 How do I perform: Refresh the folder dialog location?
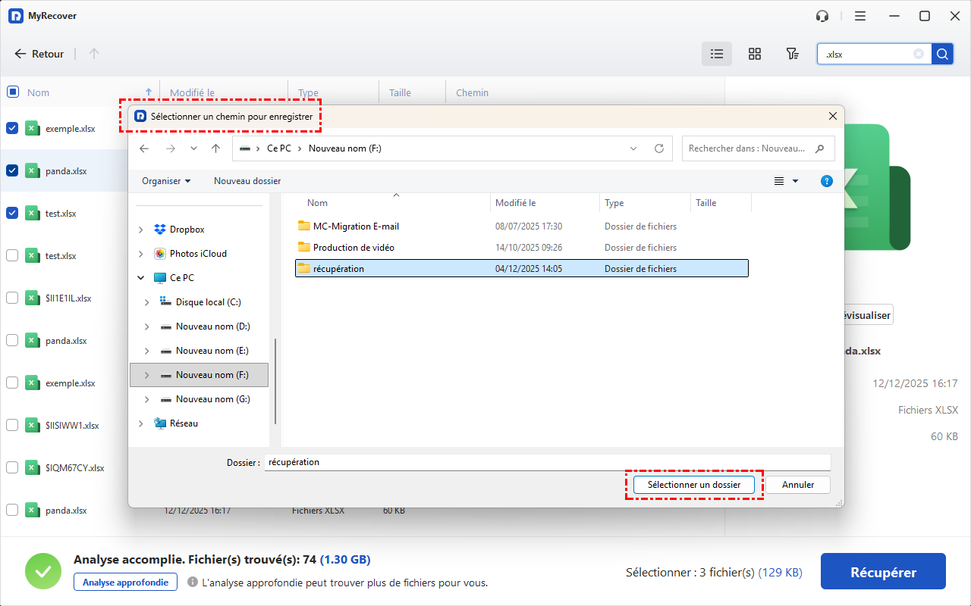click(659, 148)
